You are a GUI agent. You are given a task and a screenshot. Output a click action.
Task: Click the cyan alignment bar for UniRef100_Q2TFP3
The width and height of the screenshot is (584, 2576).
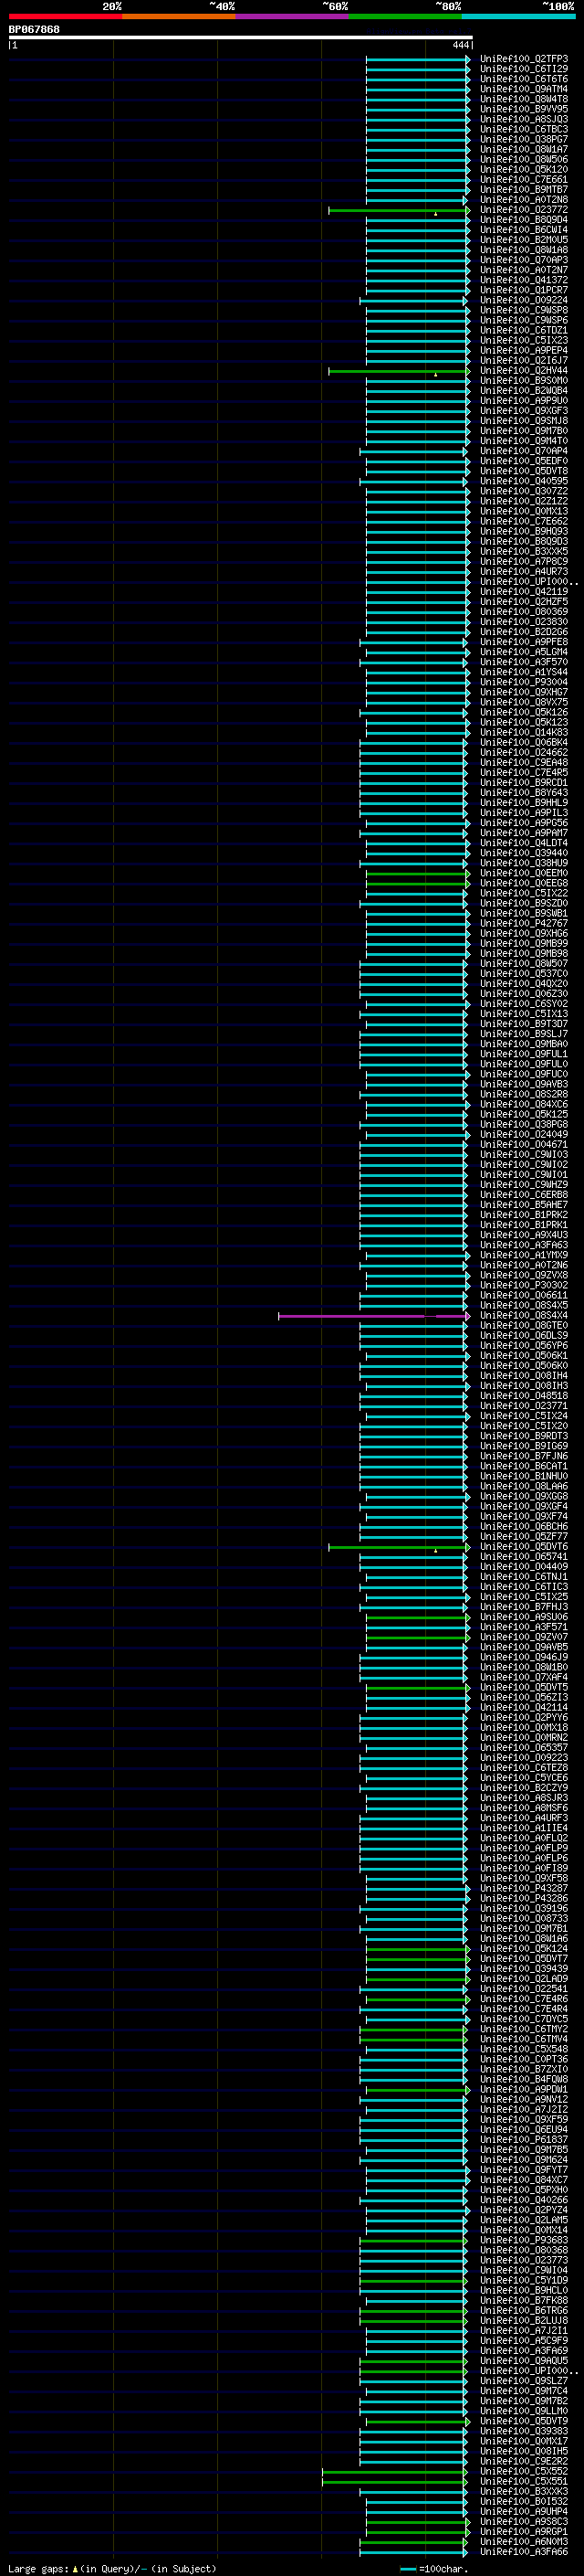417,59
